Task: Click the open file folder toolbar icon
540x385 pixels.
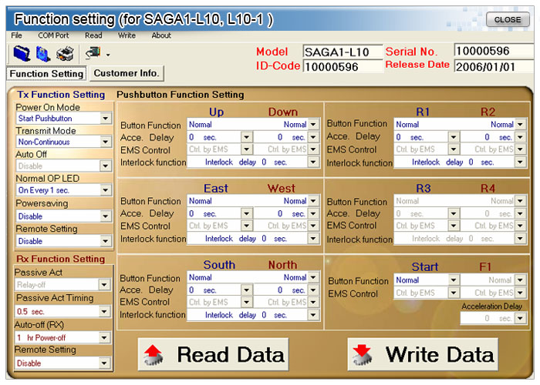Action: (22, 53)
